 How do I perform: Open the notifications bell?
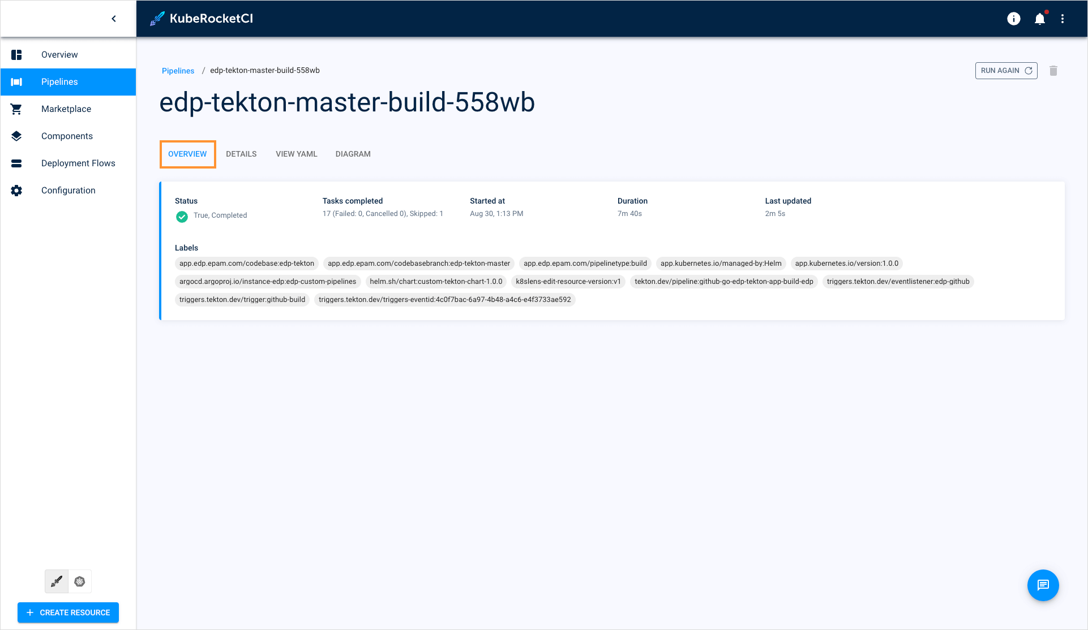coord(1040,19)
